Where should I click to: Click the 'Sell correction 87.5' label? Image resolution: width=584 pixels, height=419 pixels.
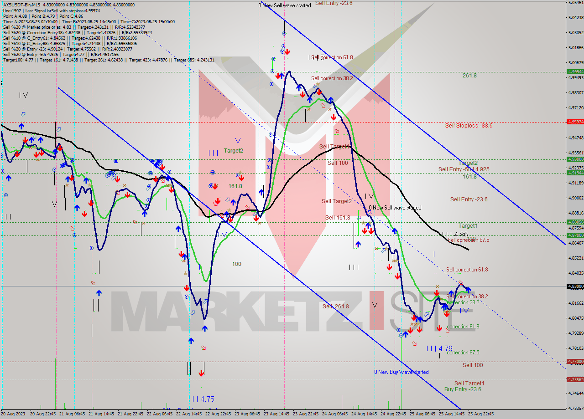pyautogui.click(x=469, y=240)
